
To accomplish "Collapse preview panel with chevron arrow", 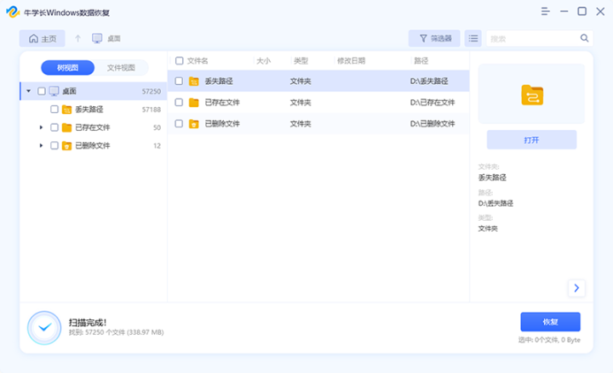I will [576, 288].
